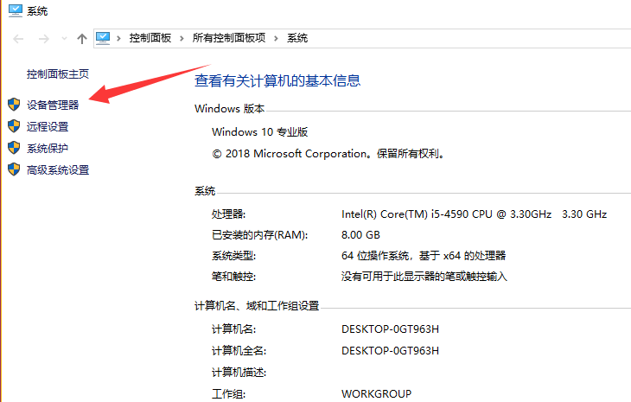Image resolution: width=631 pixels, height=402 pixels.
Task: Click the Forward navigation arrow
Action: 43,38
